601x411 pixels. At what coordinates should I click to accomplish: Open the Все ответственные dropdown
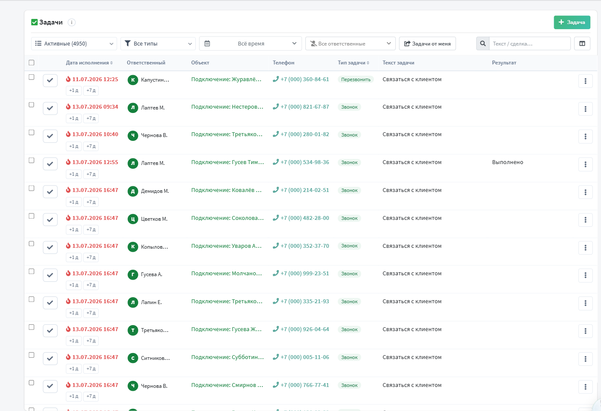coord(350,43)
